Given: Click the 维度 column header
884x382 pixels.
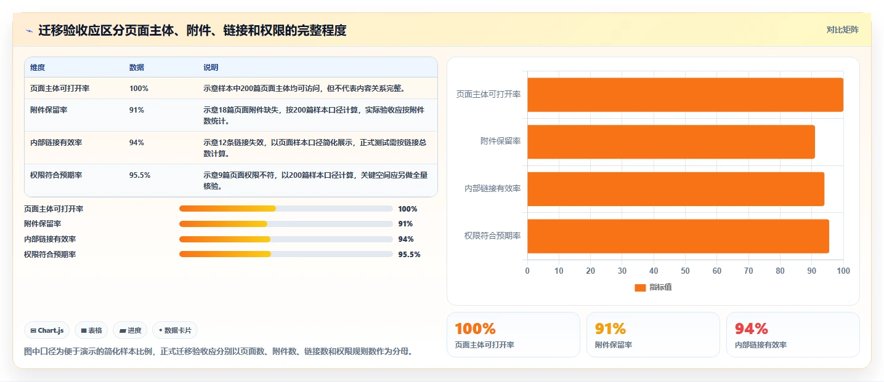Looking at the screenshot, I should click(x=38, y=68).
